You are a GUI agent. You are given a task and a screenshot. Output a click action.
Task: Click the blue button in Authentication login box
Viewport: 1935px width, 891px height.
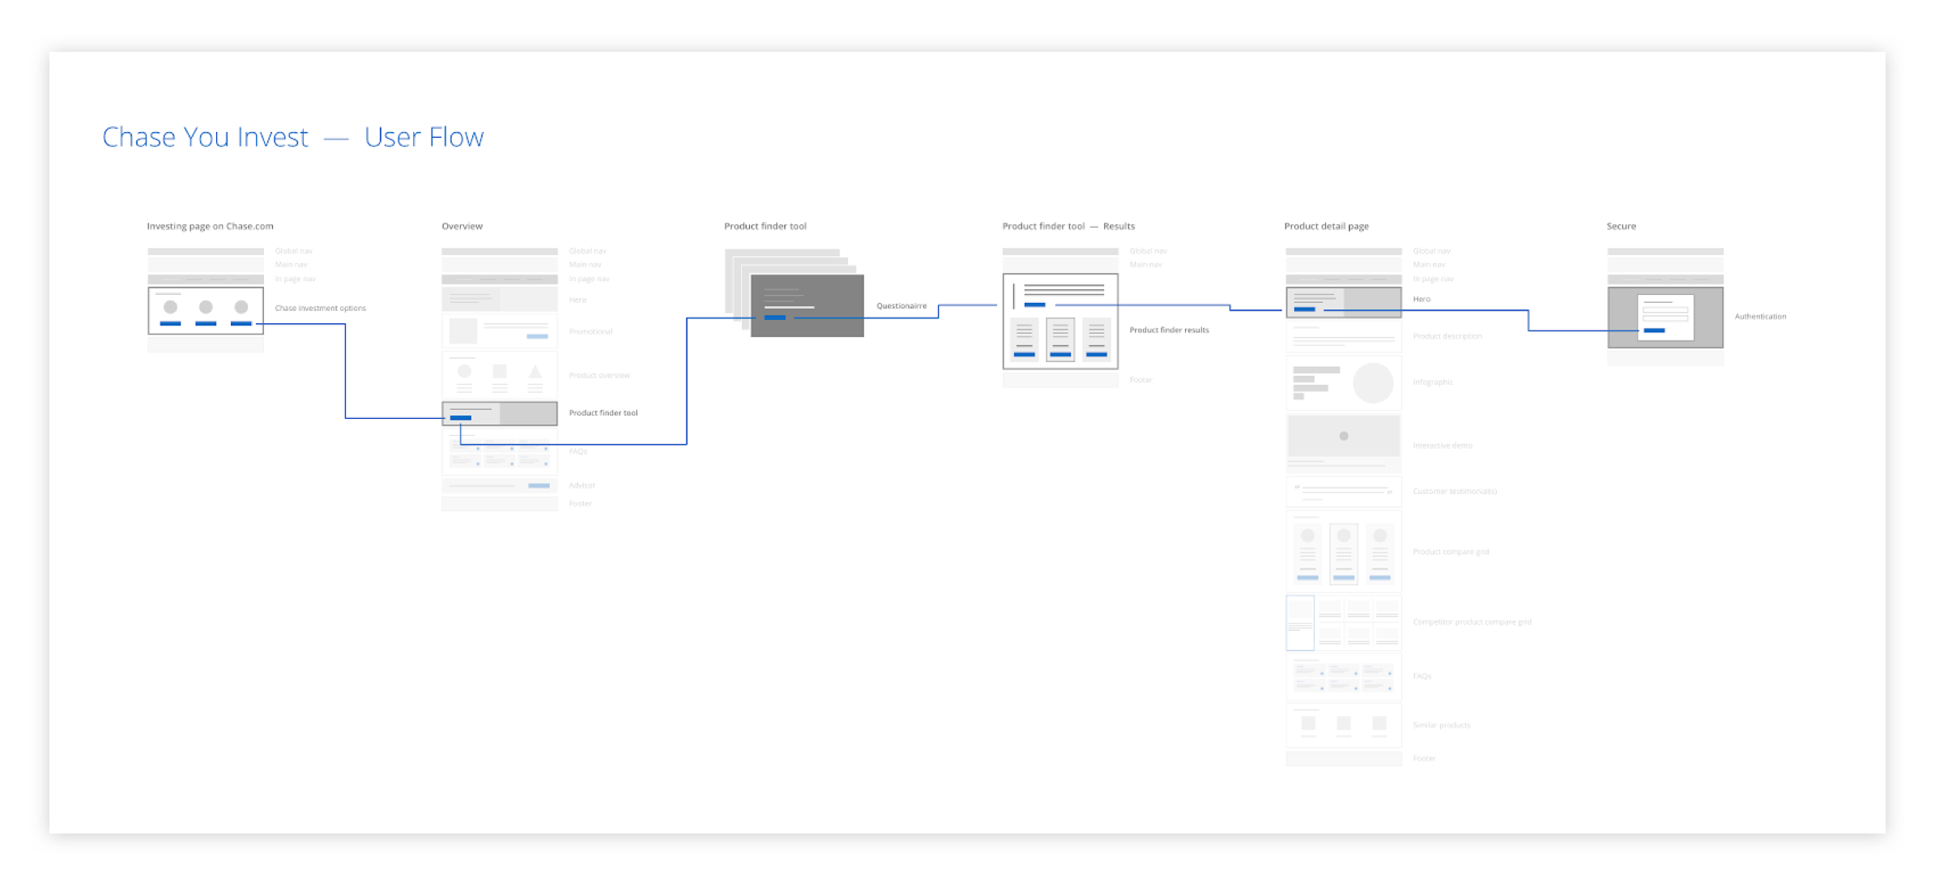point(1653,330)
